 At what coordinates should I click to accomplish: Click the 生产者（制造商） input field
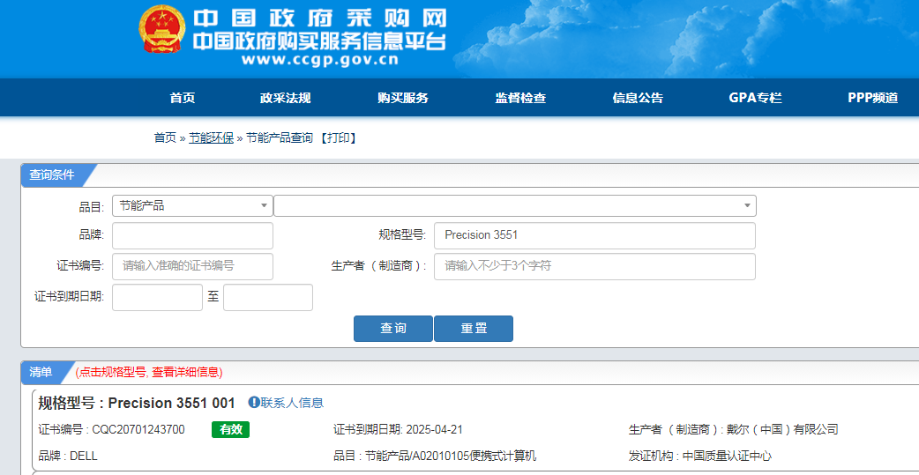coord(595,266)
